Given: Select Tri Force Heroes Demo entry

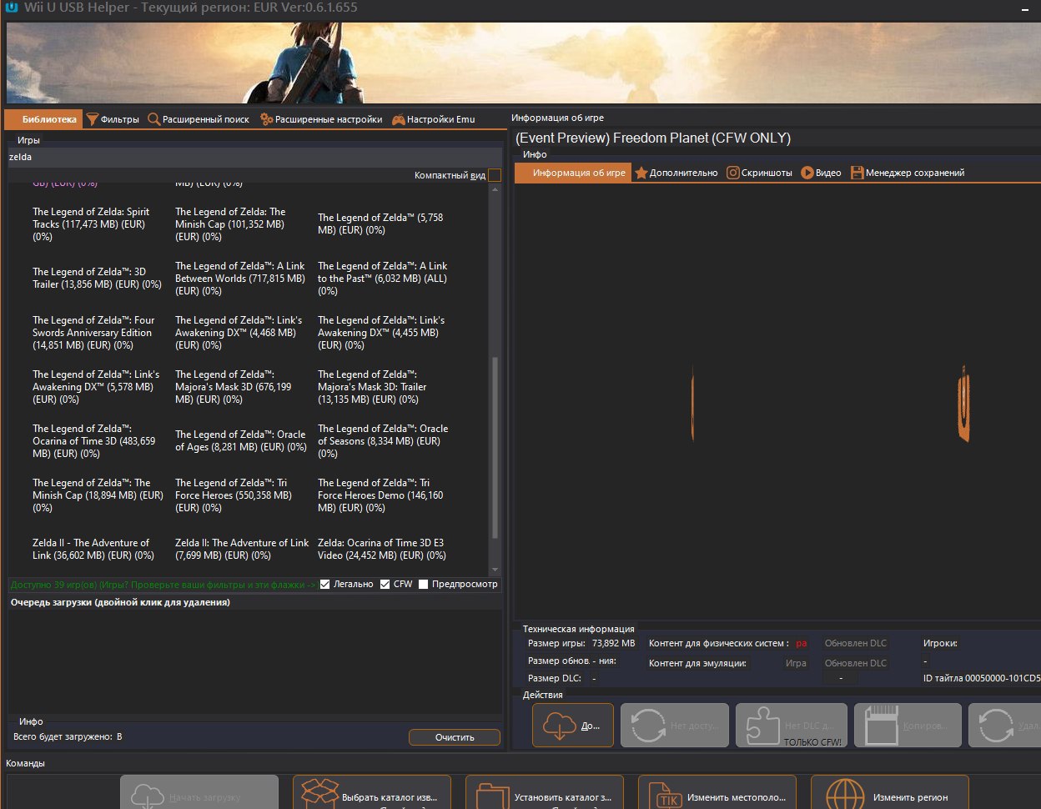Looking at the screenshot, I should pyautogui.click(x=380, y=495).
